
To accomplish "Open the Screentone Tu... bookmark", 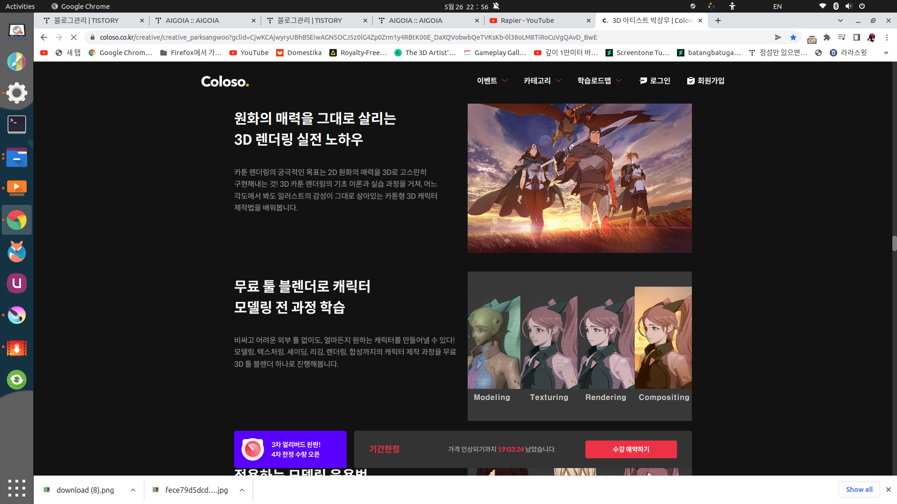I will coord(637,53).
